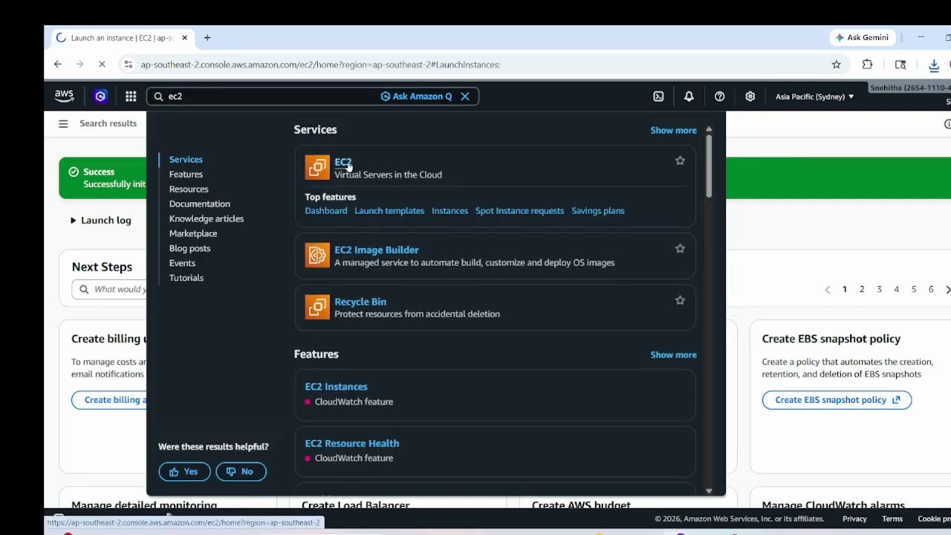Favorite EC2 service with star
The image size is (951, 535).
tap(680, 160)
